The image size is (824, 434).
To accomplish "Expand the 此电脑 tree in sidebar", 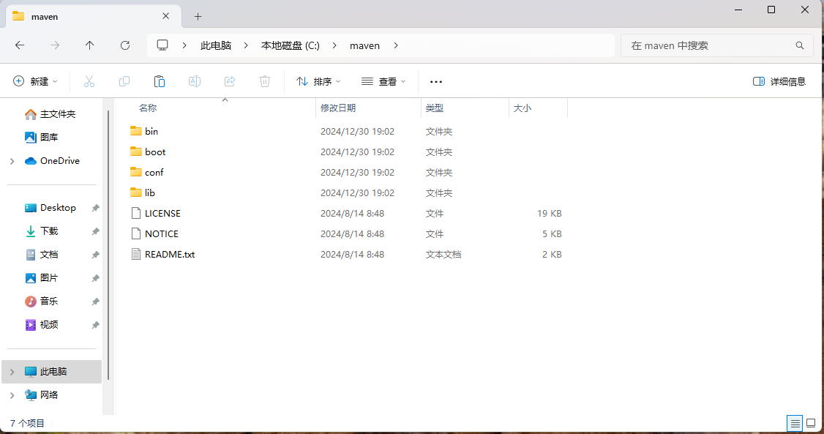I will [12, 371].
